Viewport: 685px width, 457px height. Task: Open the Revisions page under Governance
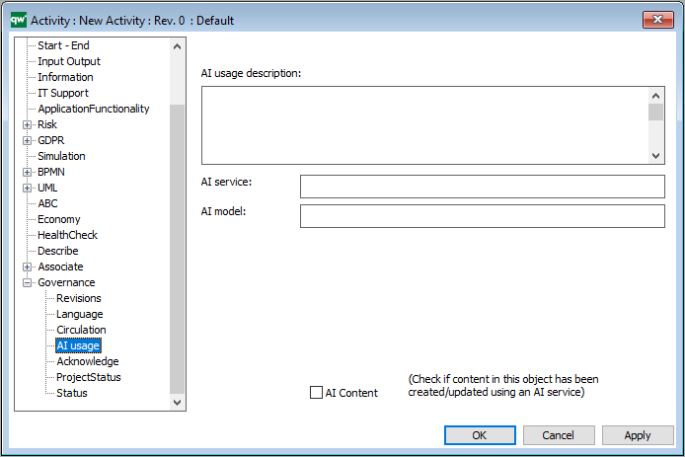pyautogui.click(x=79, y=298)
